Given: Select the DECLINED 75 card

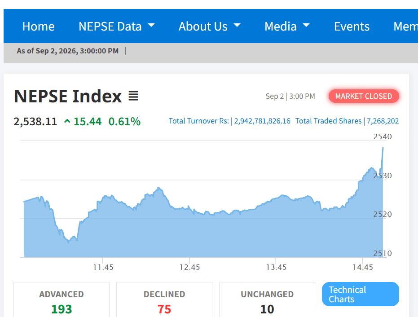Looking at the screenshot, I should pos(164,300).
